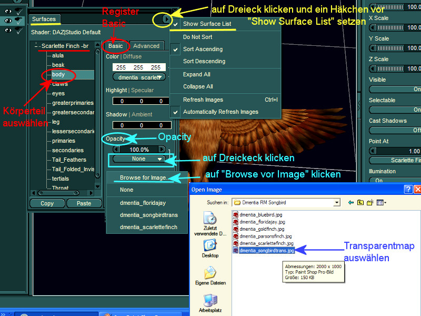
Task: Toggle the top row eye visibility icon
Action: click(x=8, y=11)
